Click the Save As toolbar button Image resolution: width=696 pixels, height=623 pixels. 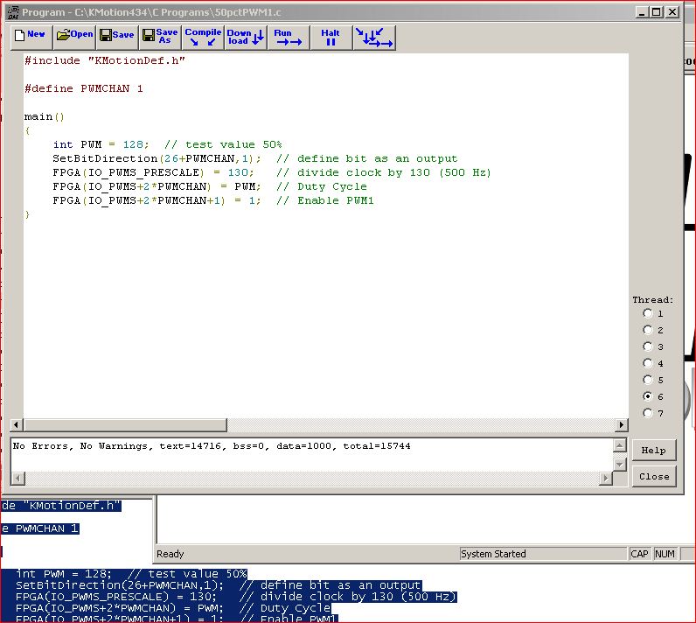click(160, 37)
